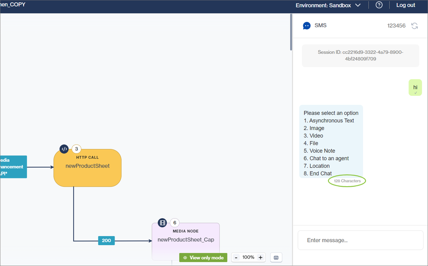Click the refresh session icon beside 123456

(x=415, y=26)
